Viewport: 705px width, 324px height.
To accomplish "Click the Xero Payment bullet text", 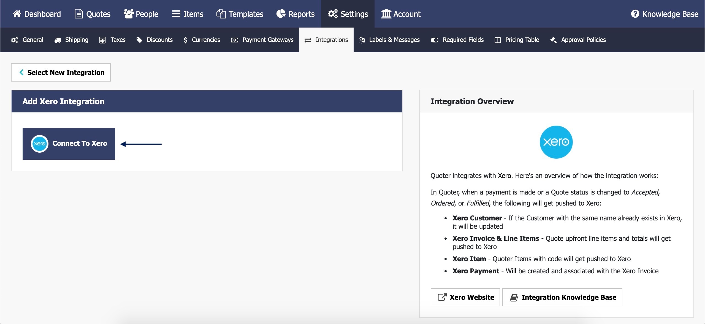I will [x=555, y=271].
